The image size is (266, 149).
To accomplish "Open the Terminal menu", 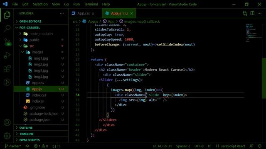I will pyautogui.click(x=91, y=4).
